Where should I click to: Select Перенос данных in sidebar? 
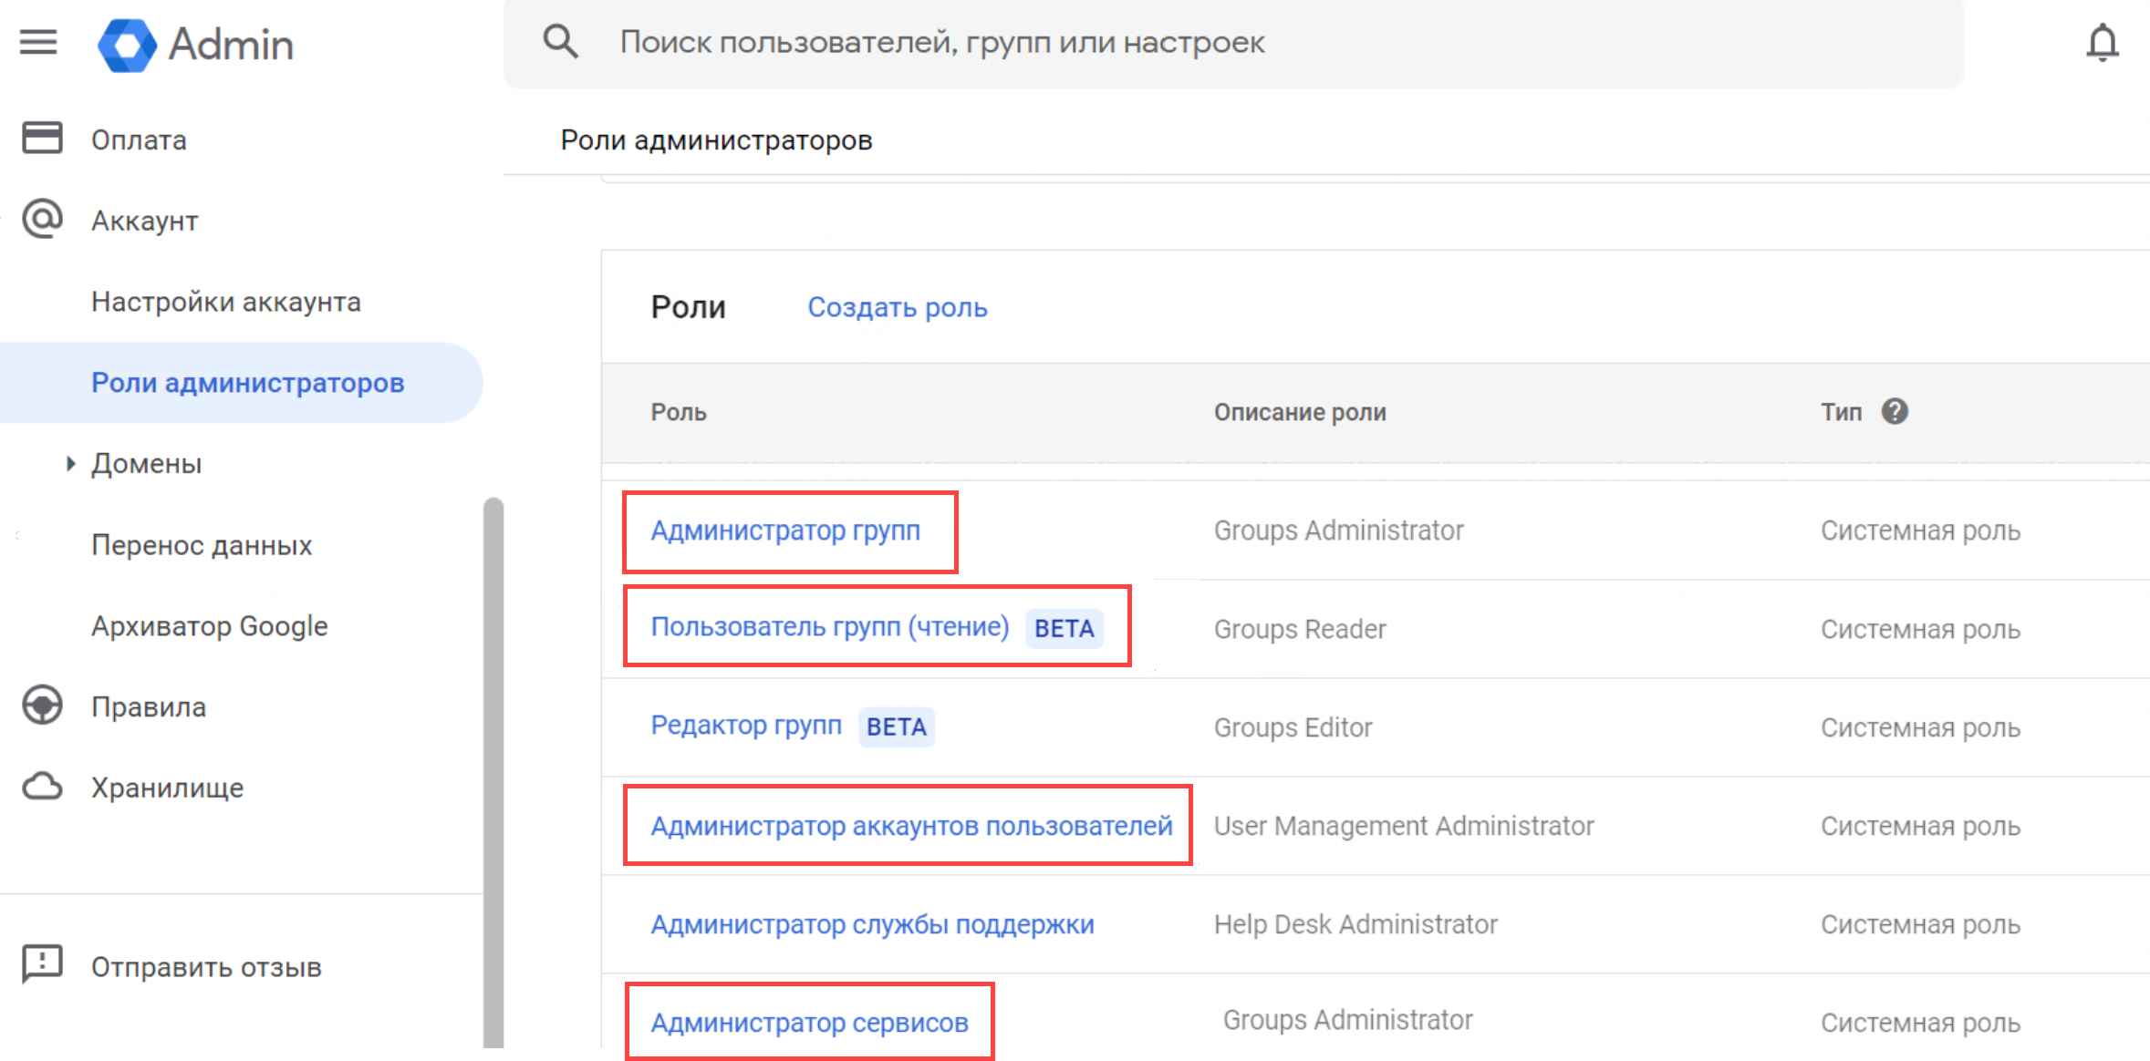point(202,545)
